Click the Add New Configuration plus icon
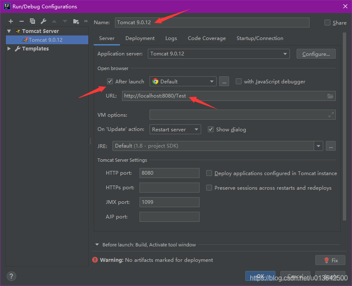The width and height of the screenshot is (352, 286). tap(11, 21)
